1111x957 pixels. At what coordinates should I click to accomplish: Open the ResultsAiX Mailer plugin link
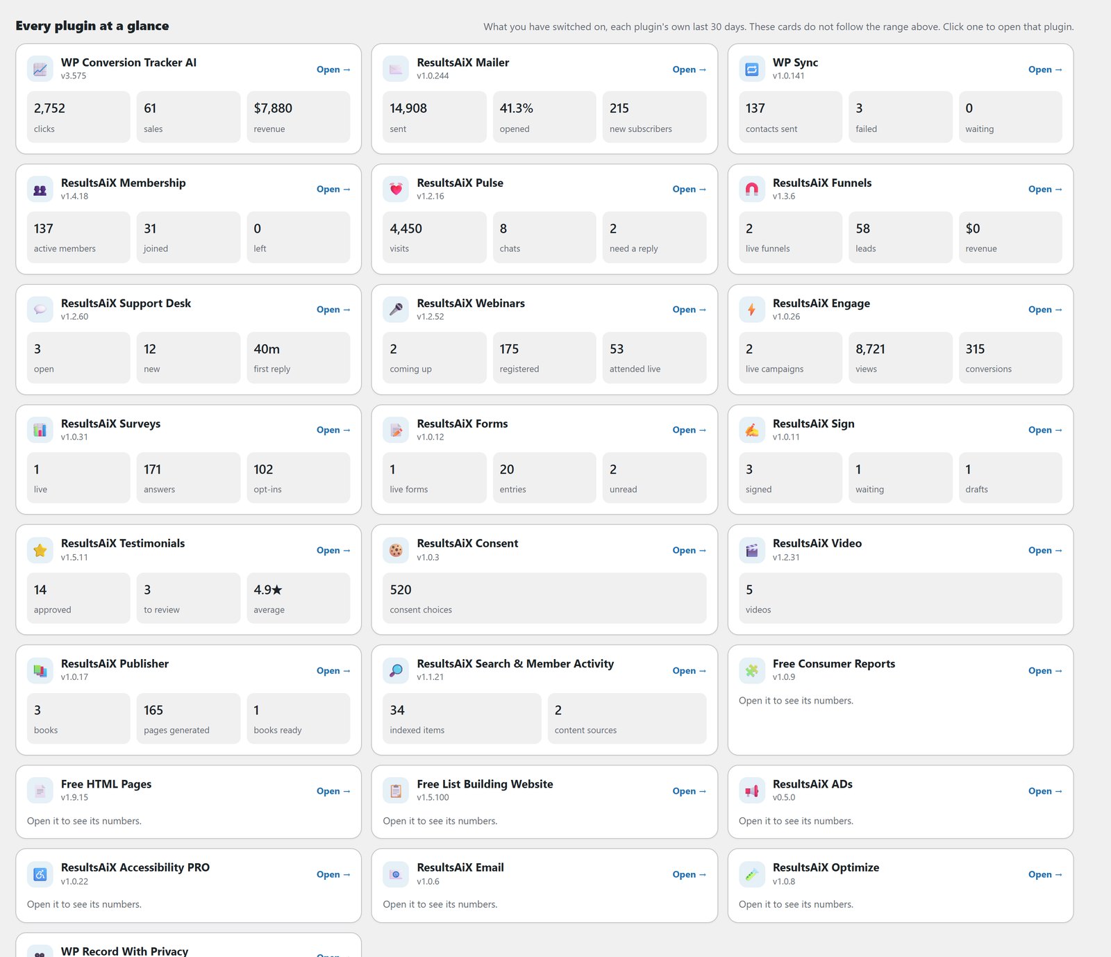tap(690, 69)
